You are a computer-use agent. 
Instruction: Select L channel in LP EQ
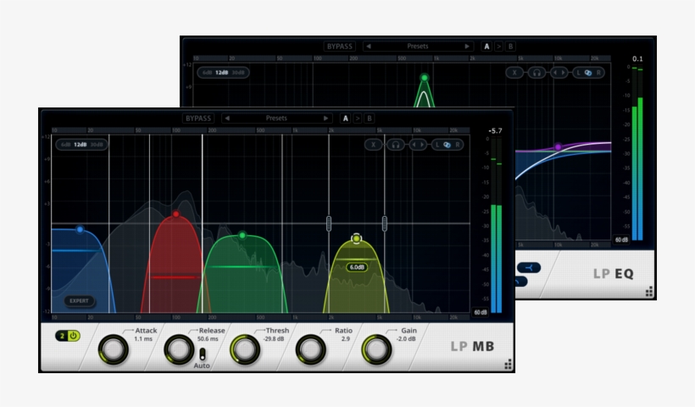[578, 73]
